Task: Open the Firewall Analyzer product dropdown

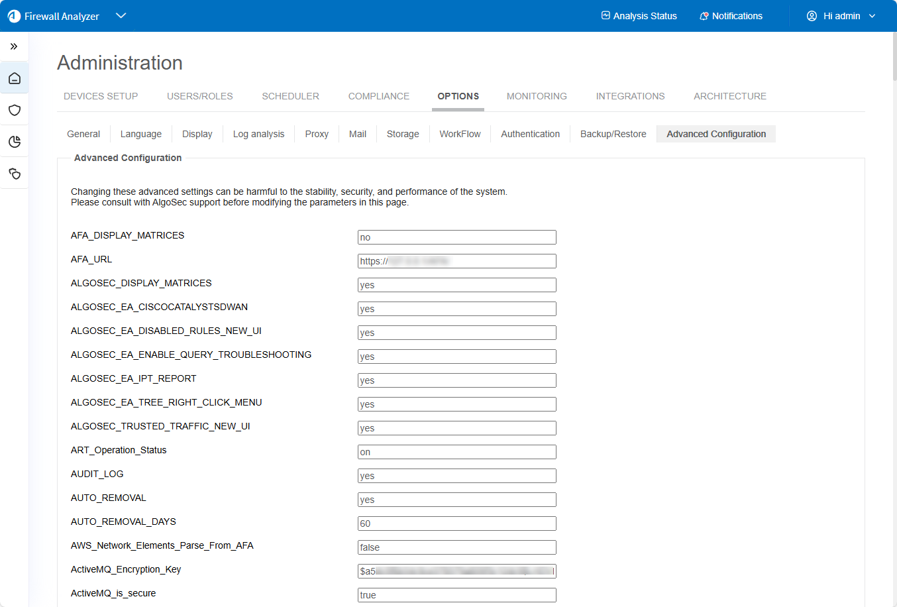Action: [x=121, y=16]
